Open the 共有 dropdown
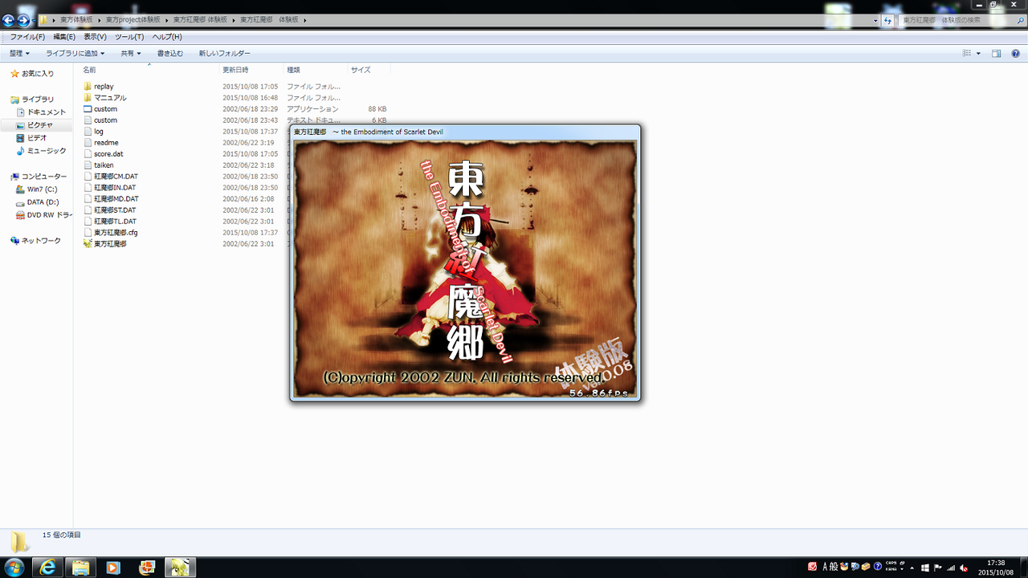The width and height of the screenshot is (1028, 578). (x=131, y=53)
